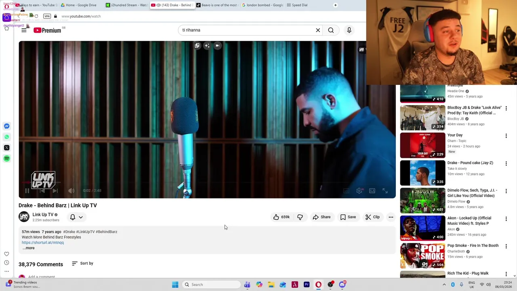Switch to 'london bombed - Google' tab
The image size is (517, 291).
264,5
